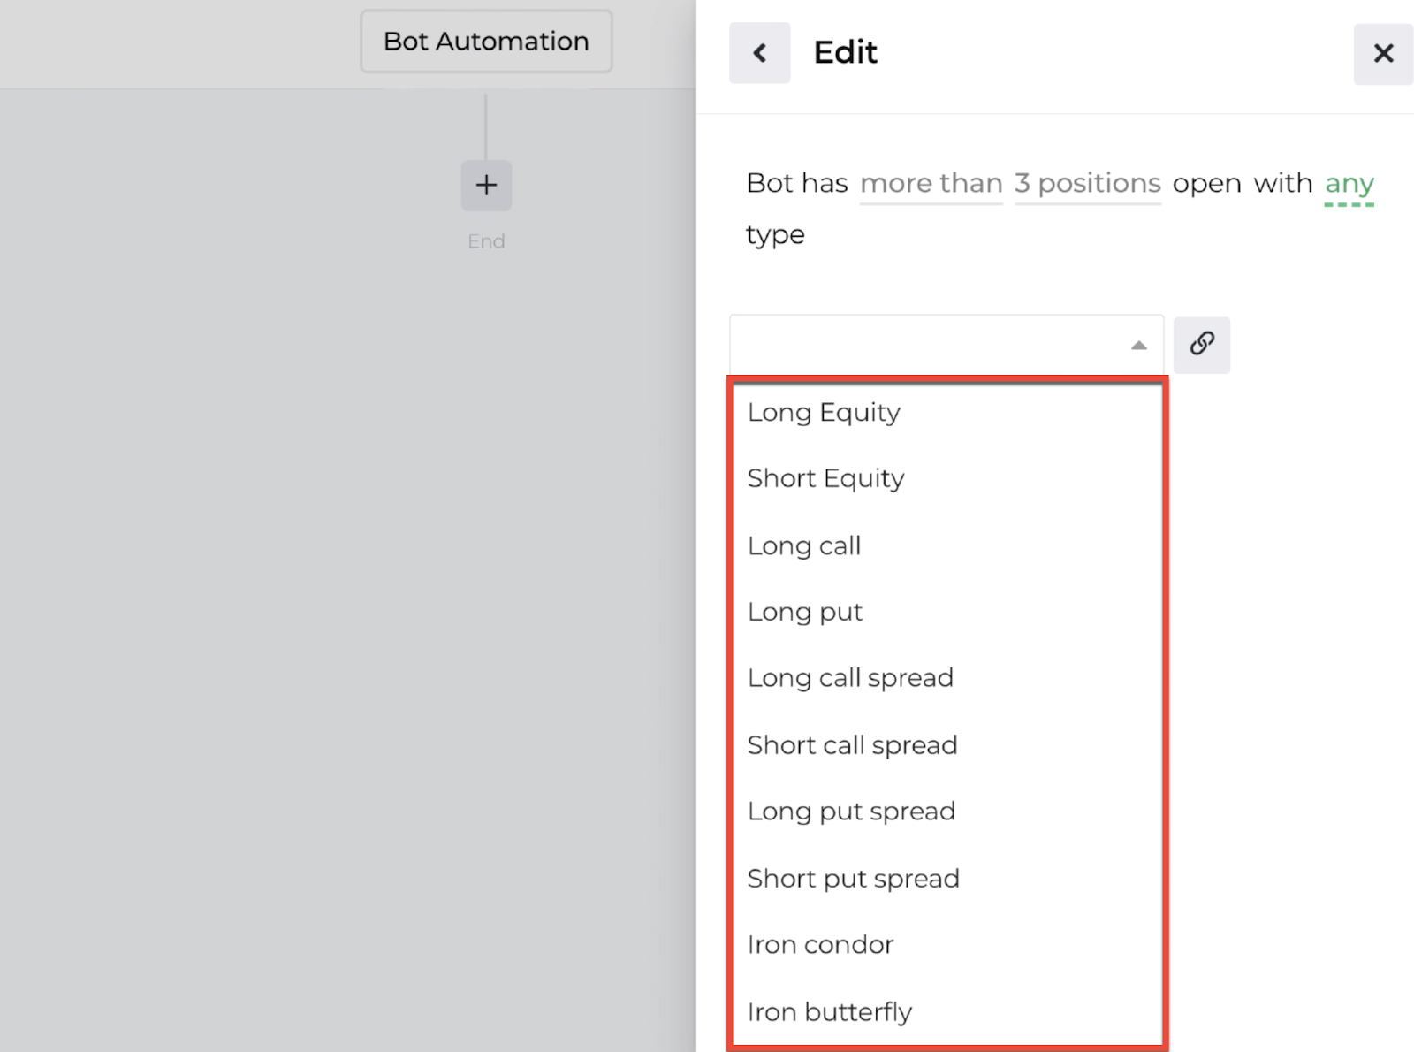The image size is (1414, 1052).
Task: Change the 'more than' condition
Action: click(931, 183)
